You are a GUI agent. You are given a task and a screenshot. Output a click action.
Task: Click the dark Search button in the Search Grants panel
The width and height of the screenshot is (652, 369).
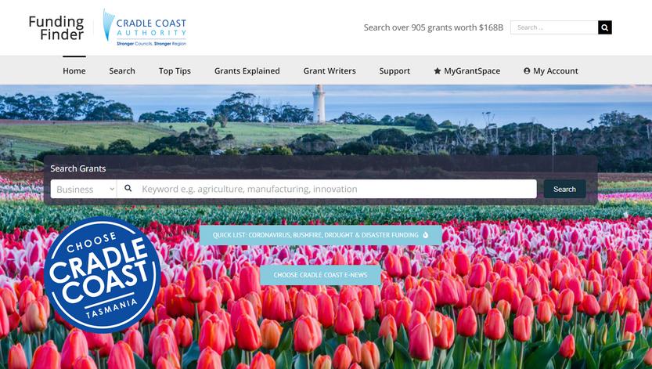564,189
